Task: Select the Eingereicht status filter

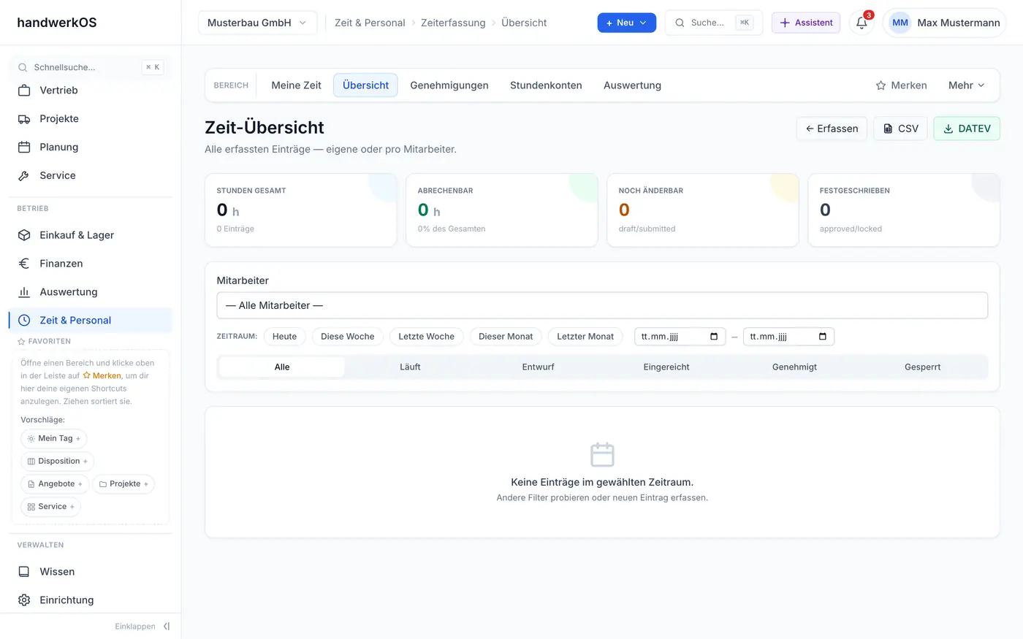Action: pyautogui.click(x=666, y=367)
